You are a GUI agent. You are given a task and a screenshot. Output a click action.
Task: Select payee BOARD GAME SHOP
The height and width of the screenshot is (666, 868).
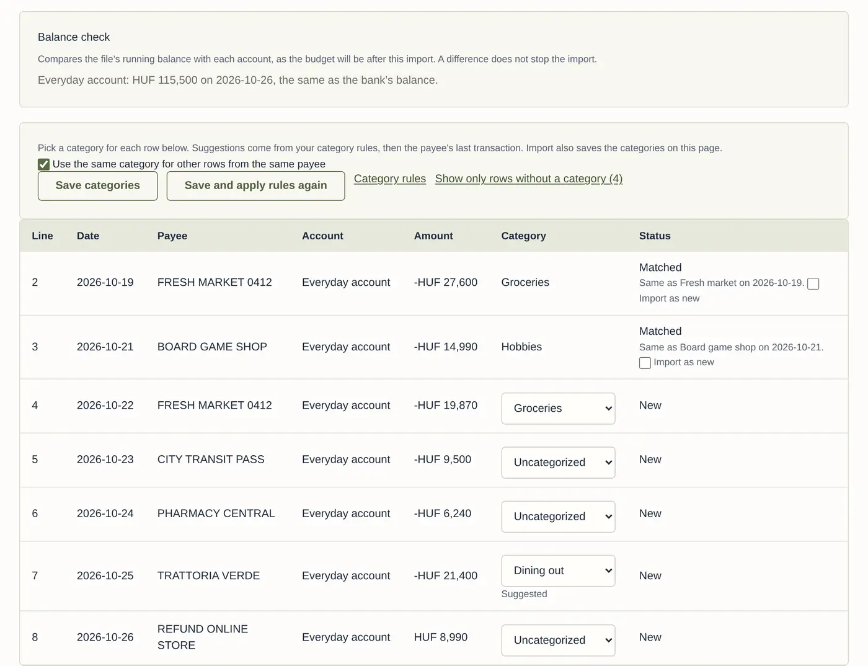click(212, 347)
